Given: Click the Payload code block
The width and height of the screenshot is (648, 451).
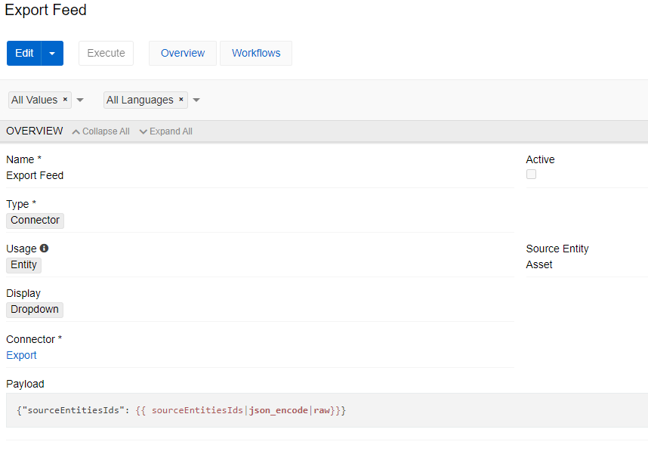Looking at the screenshot, I should [x=326, y=410].
